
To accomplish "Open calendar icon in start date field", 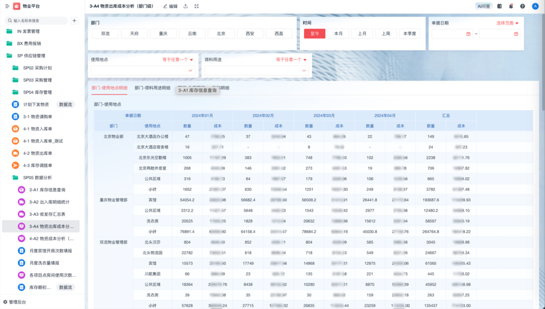I will 468,34.
